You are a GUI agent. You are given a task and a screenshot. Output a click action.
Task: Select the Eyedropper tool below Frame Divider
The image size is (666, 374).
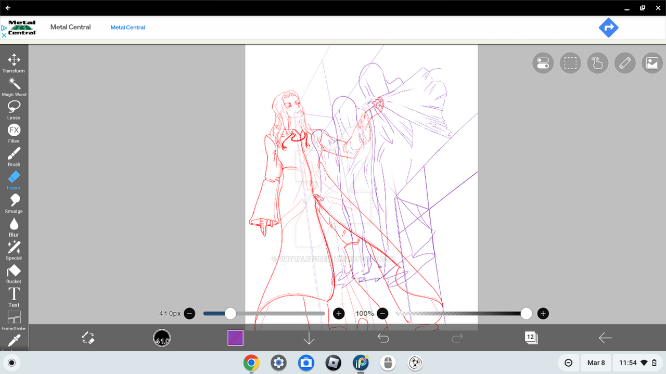click(x=14, y=341)
